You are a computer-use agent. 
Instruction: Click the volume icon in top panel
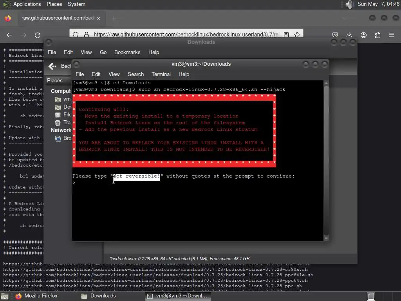[x=349, y=4]
